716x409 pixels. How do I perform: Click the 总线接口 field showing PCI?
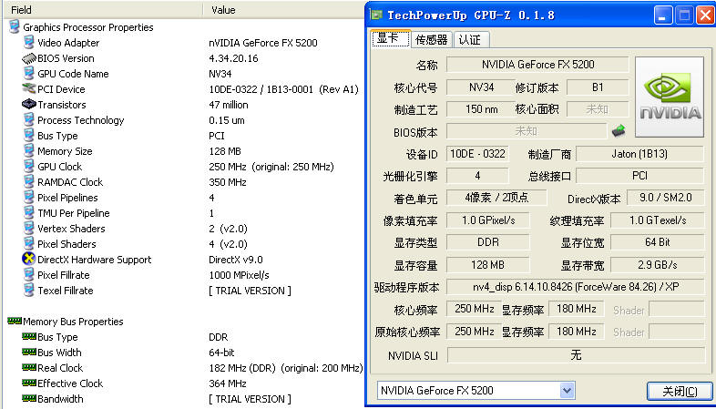tap(639, 176)
